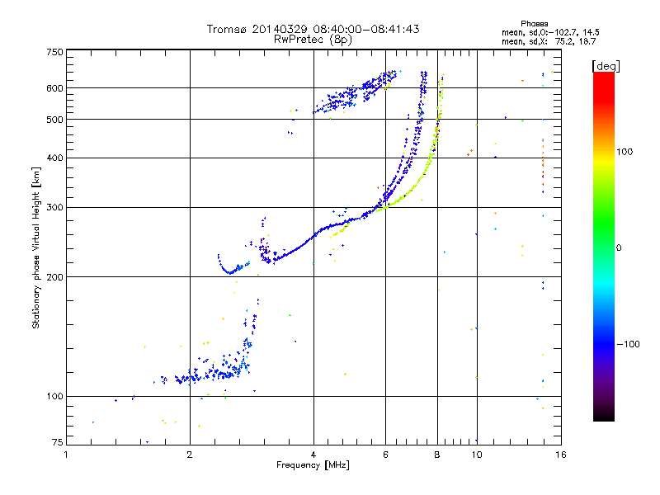660x495 pixels.
Task: Click the '0' colorbar tick label
Action: 619,248
